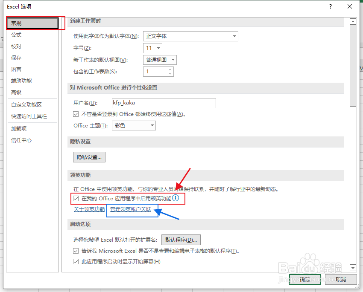Go to the 语言 category

[x=16, y=69]
